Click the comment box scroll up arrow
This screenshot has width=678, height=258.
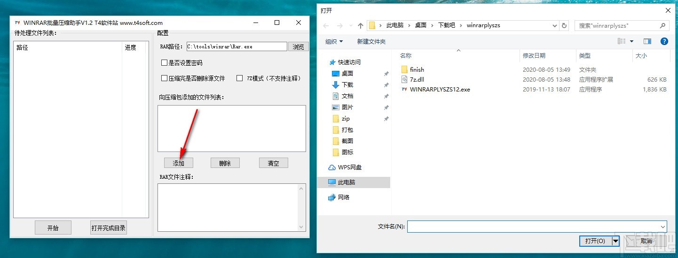(302, 188)
